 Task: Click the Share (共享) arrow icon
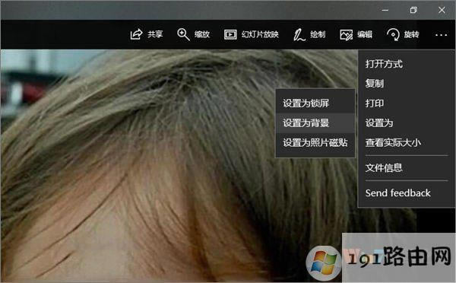click(x=136, y=34)
